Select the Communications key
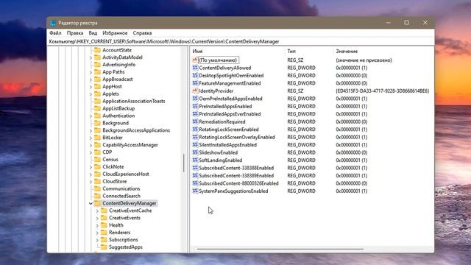 [121, 188]
